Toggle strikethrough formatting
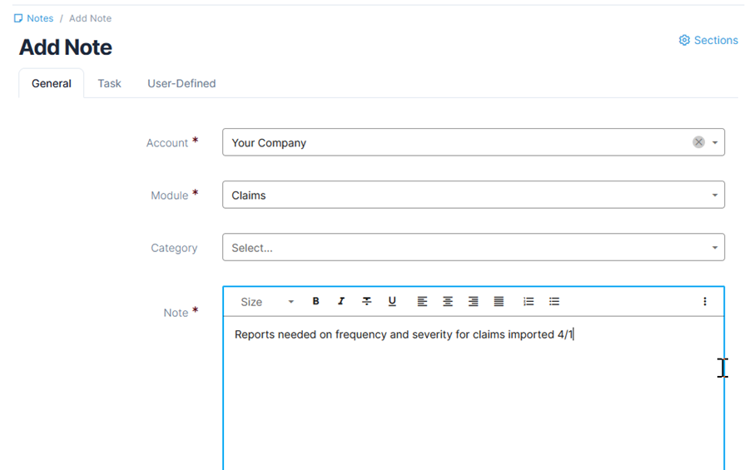This screenshot has height=470, width=749. pyautogui.click(x=366, y=301)
